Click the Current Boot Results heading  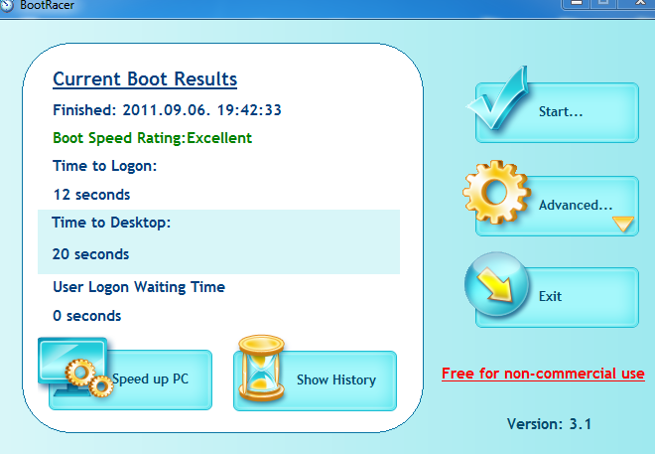coord(145,79)
